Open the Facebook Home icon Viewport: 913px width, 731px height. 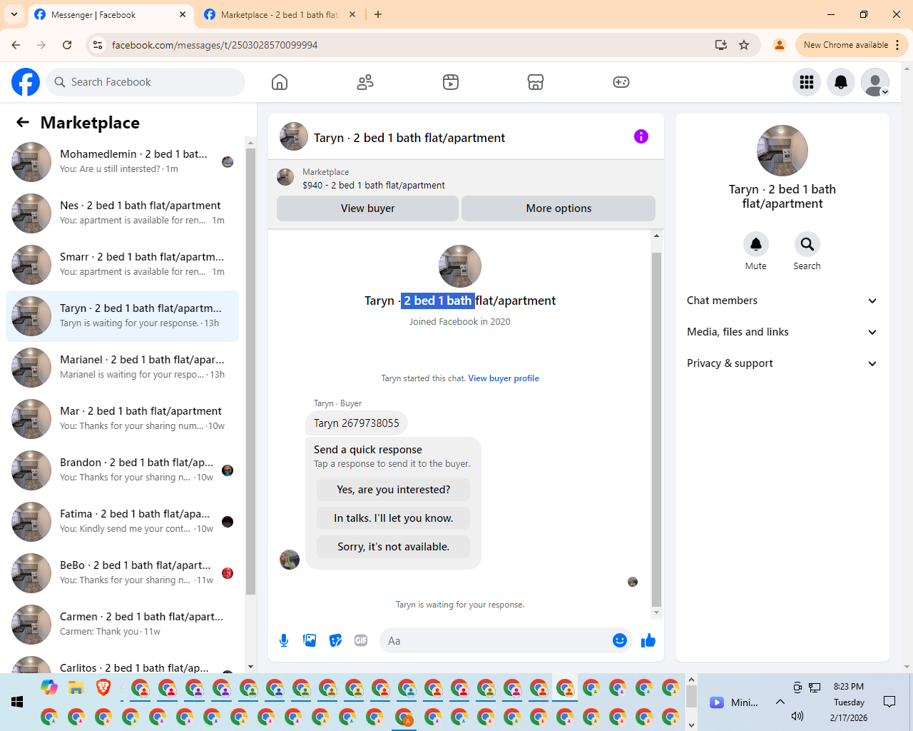[280, 82]
